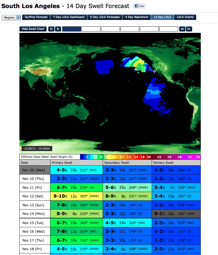The image size is (218, 255).
Task: Step forward one frame in swell chart
Action: pyautogui.click(x=189, y=29)
